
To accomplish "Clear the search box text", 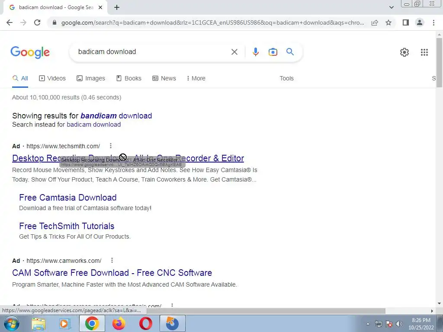I will click(234, 52).
